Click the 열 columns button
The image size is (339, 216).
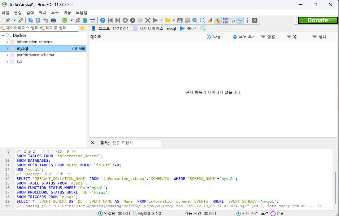pyautogui.click(x=292, y=37)
